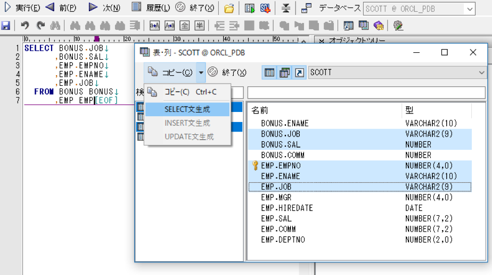Choose SELECT文生成 from the copy menu
492x275 pixels.
[x=187, y=109]
